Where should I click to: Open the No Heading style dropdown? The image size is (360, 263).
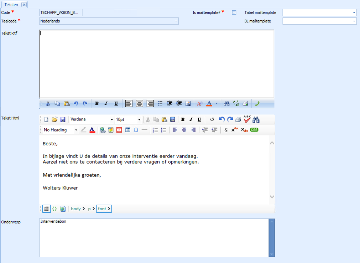tap(76, 130)
